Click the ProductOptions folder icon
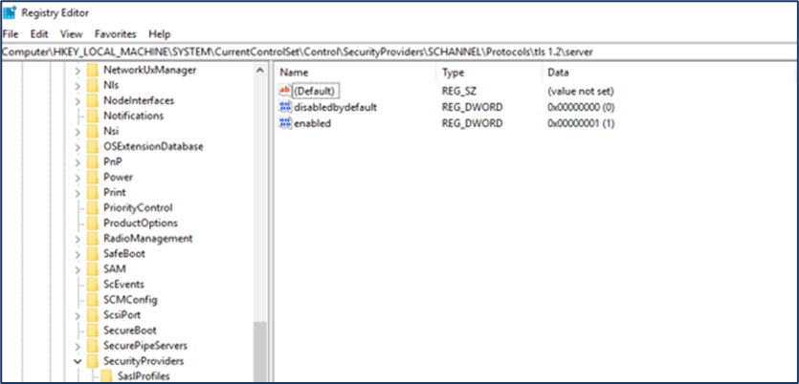799x384 pixels. (x=92, y=223)
